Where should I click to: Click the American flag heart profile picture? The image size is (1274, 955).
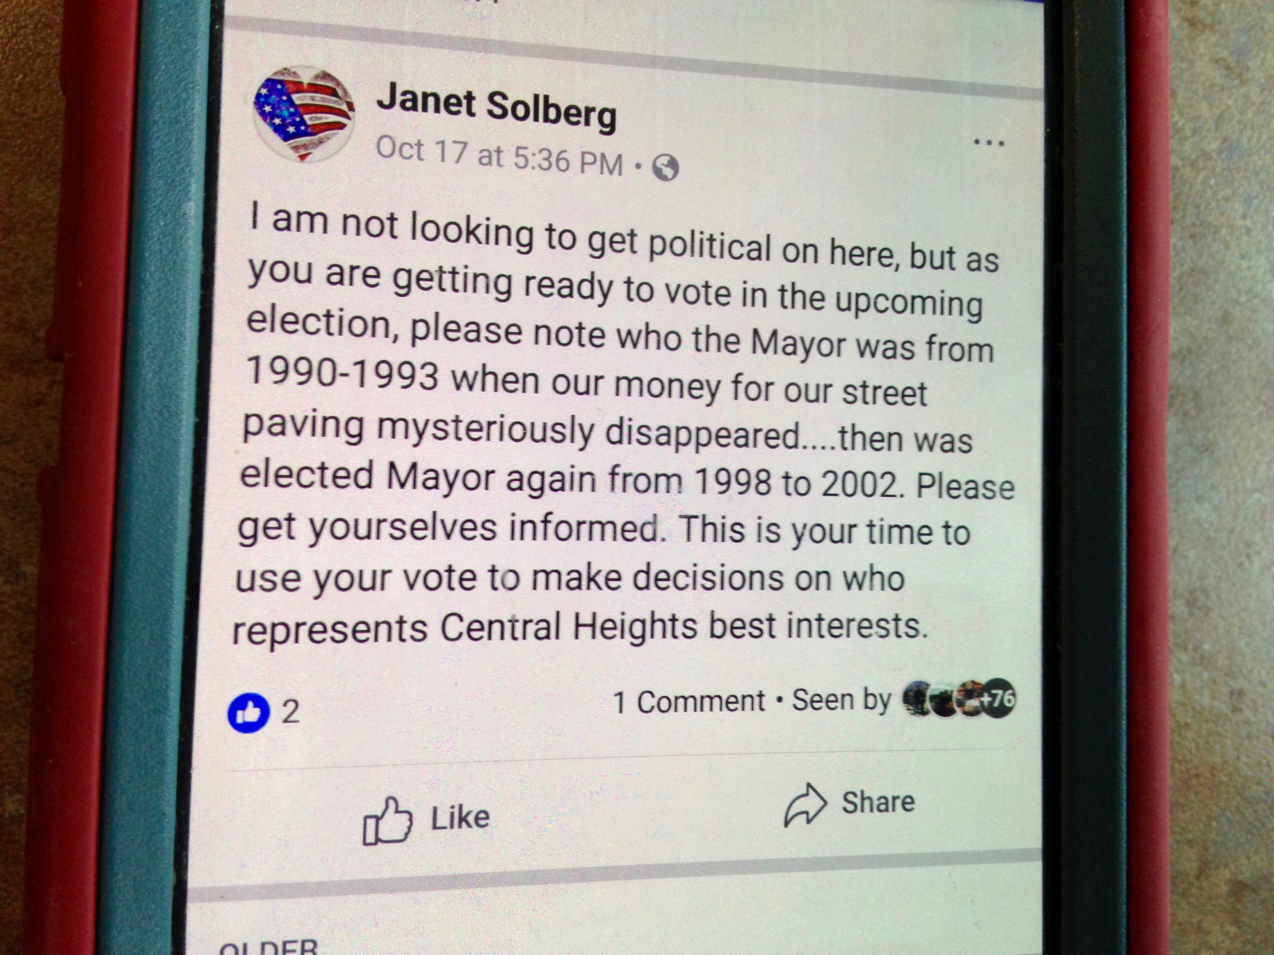[304, 114]
